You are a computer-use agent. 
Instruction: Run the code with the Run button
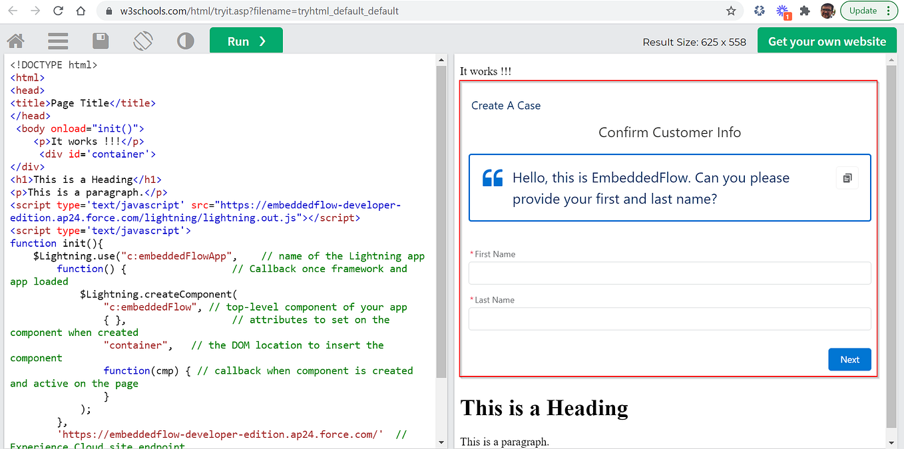246,41
